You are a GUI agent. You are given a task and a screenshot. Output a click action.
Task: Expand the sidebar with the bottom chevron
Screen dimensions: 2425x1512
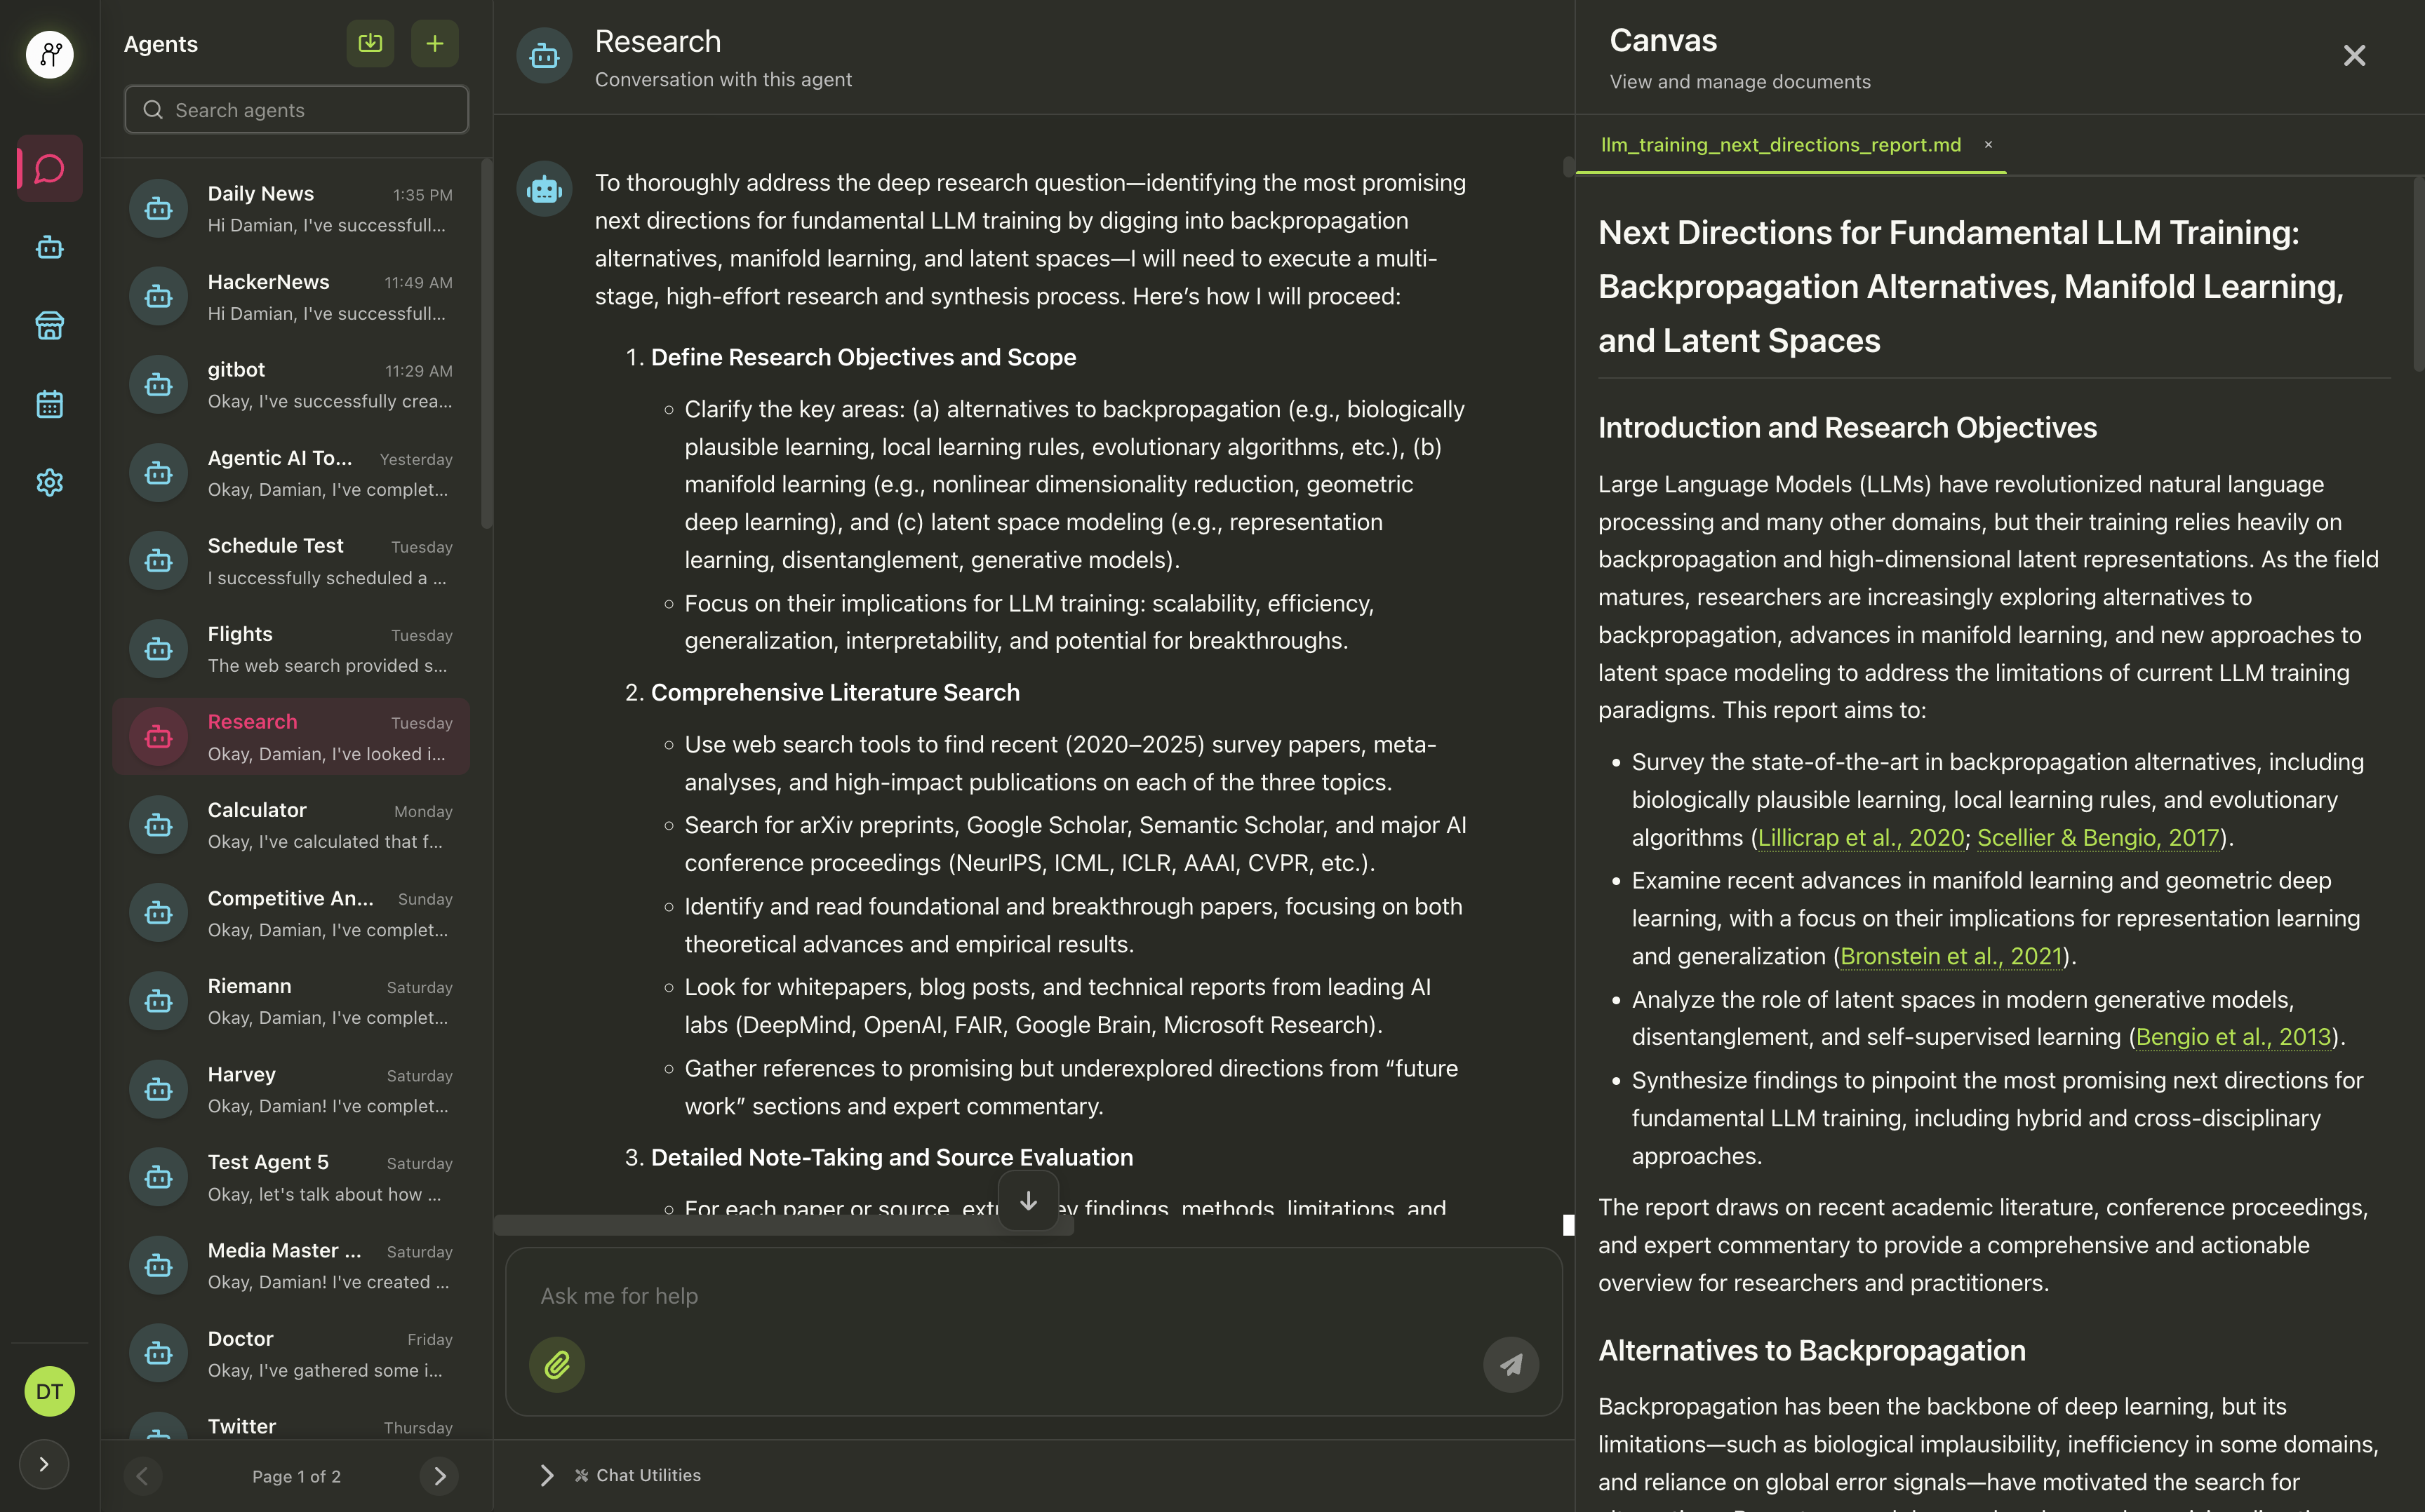tap(44, 1464)
